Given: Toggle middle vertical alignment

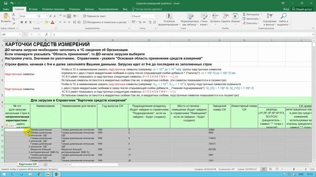Looking at the screenshot, I should click(x=65, y=16).
